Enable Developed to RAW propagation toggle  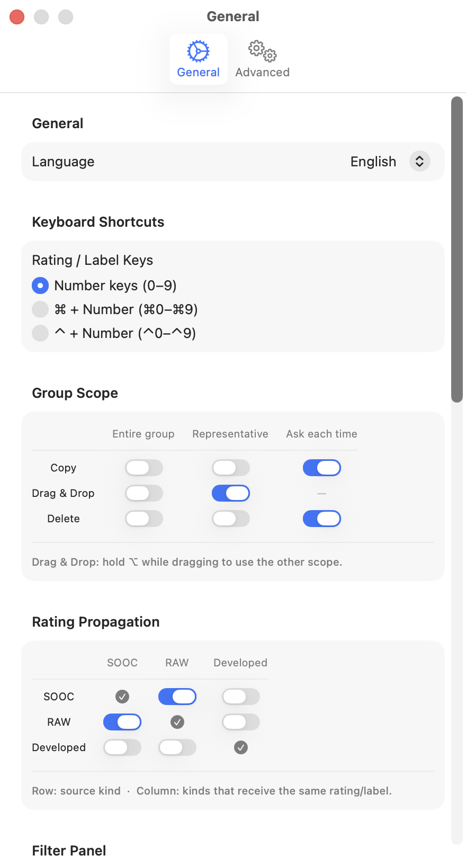pyautogui.click(x=177, y=747)
